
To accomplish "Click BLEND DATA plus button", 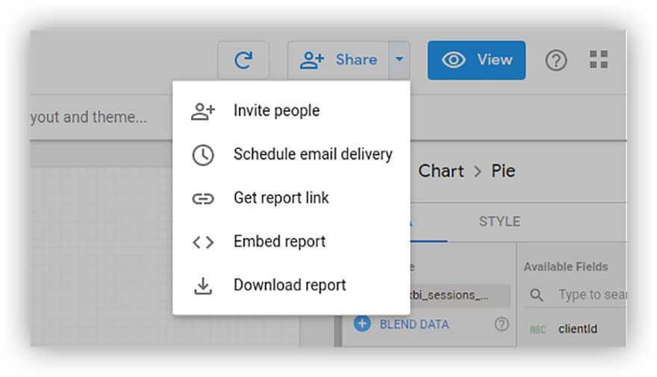I will [x=363, y=324].
